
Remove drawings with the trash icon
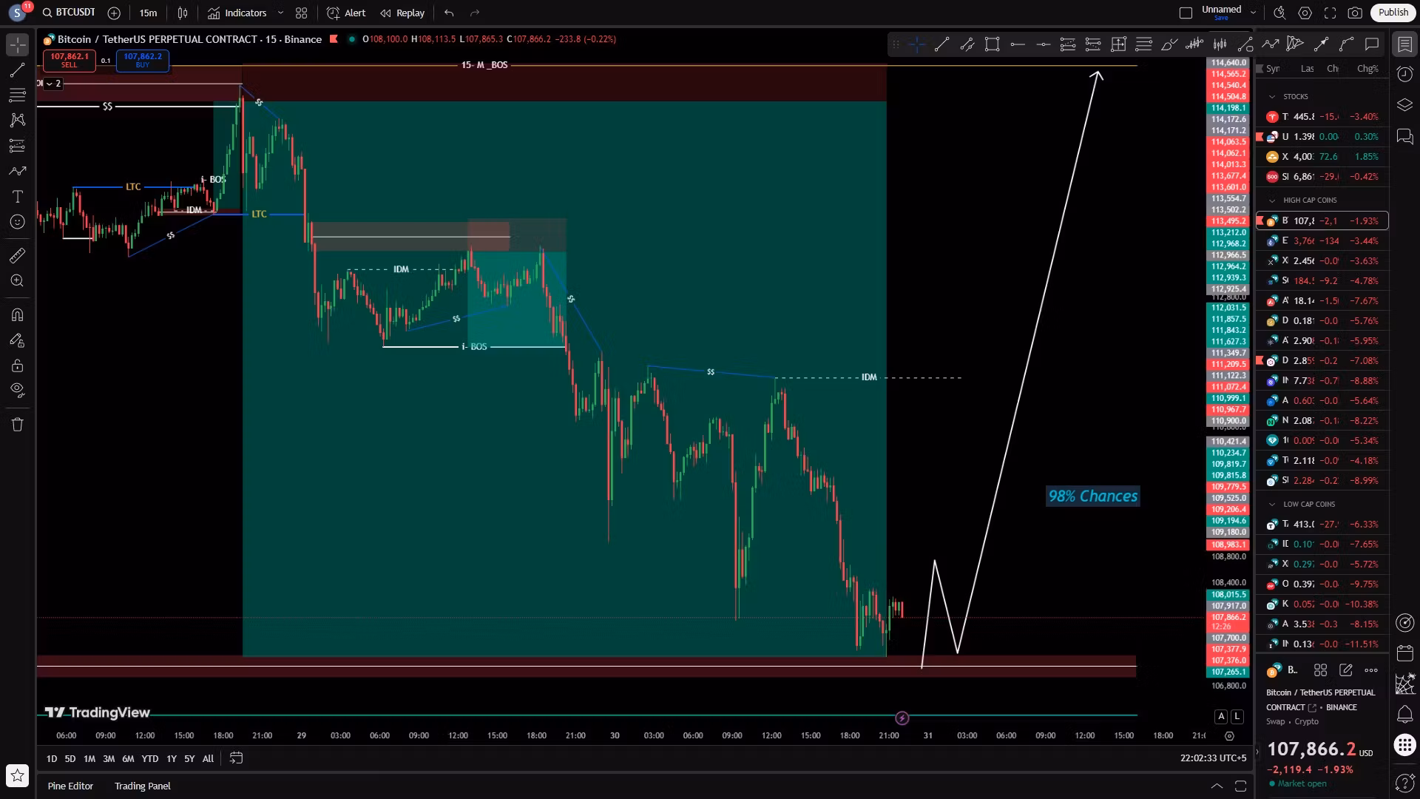coord(17,425)
